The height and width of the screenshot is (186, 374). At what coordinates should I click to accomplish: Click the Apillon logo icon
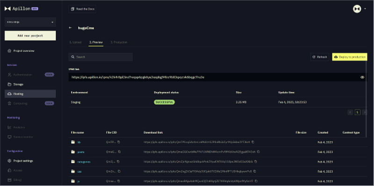point(7,8)
